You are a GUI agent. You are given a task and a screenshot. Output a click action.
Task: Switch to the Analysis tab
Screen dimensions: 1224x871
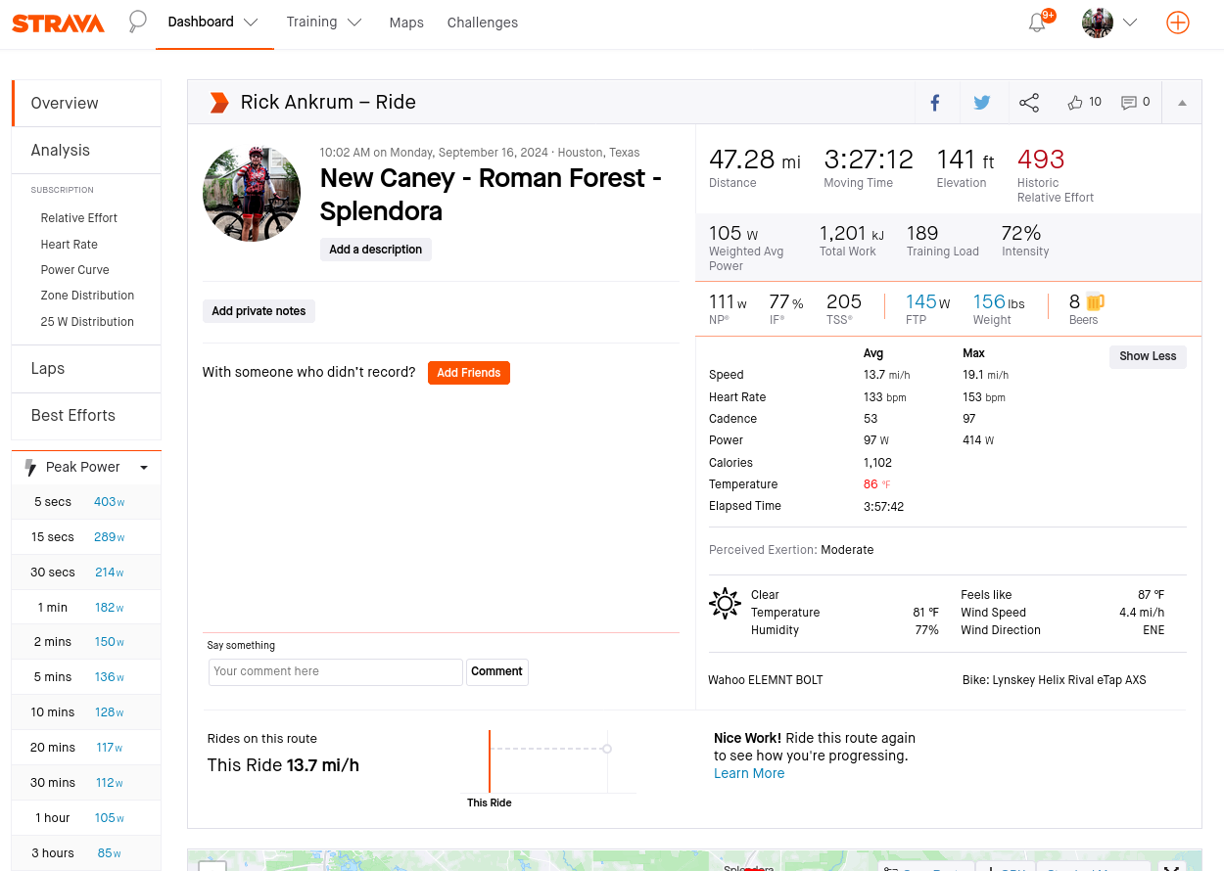coord(61,150)
